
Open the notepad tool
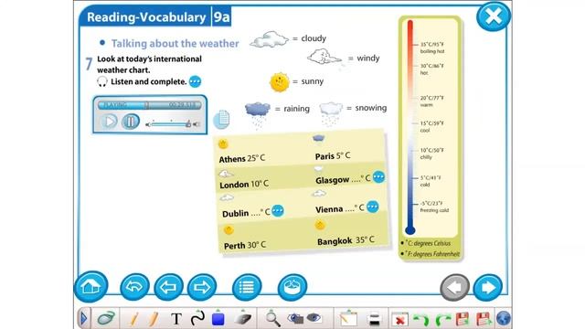(x=348, y=318)
